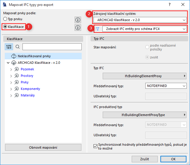Screen dimensions: 190x165
Task: Click the Neklasifikované prvky tree icon
Action: click(14, 56)
